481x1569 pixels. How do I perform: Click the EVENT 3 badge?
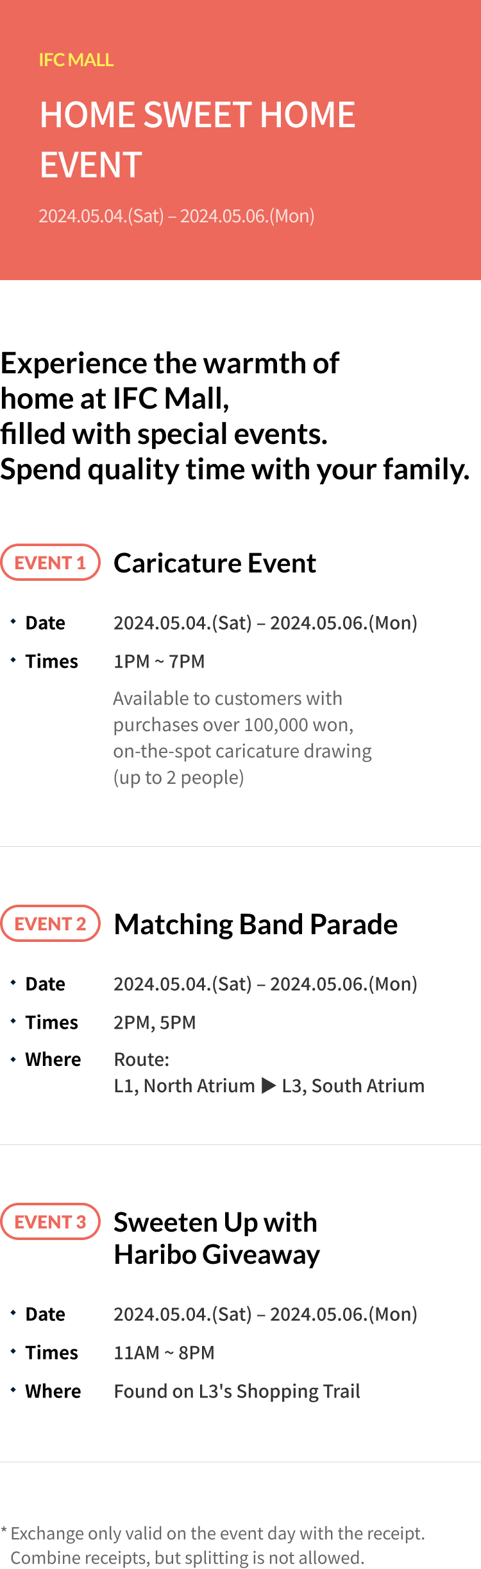click(x=50, y=1222)
